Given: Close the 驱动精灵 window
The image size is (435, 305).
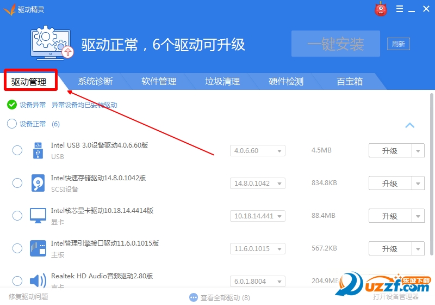Looking at the screenshot, I should [x=426, y=9].
